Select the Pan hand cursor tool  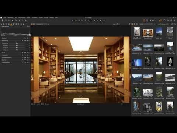point(76,20)
